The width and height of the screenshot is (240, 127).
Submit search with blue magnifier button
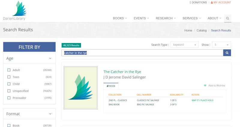227,53
